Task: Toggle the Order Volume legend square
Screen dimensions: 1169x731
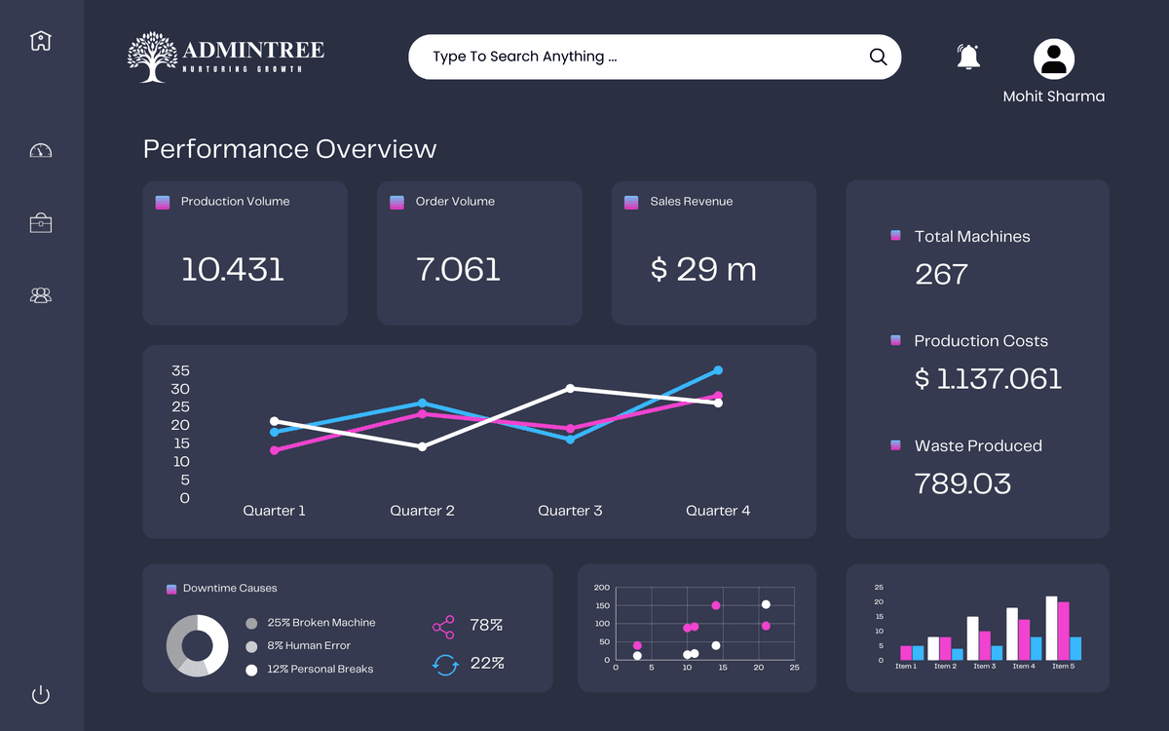Action: (x=396, y=201)
